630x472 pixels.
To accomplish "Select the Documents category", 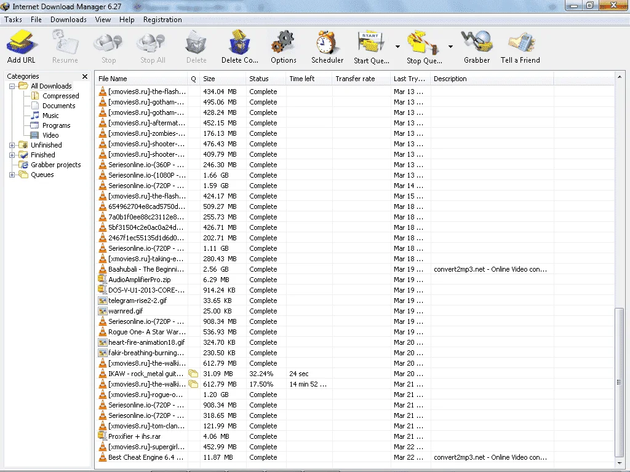I will [x=58, y=106].
